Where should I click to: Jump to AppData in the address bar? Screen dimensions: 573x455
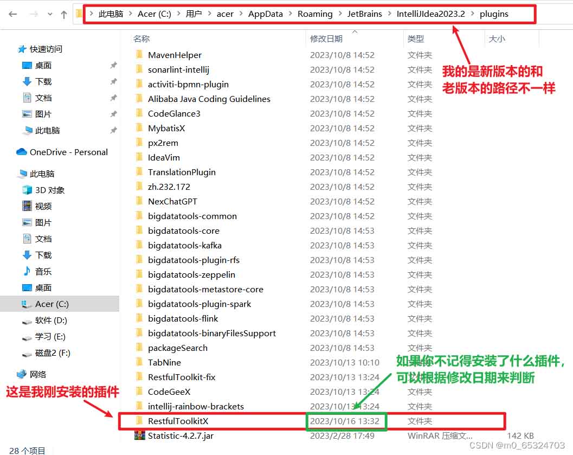point(265,14)
